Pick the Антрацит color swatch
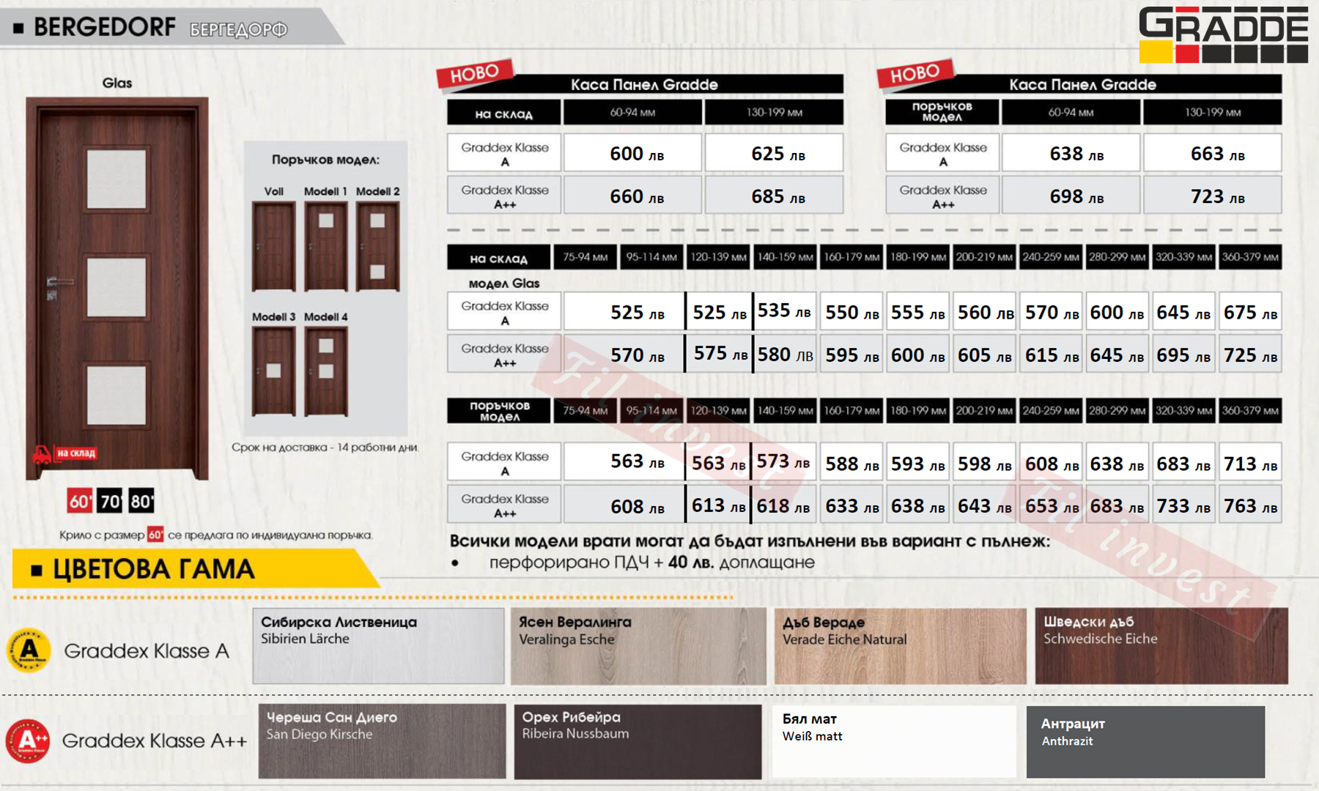The image size is (1319, 791). click(x=1145, y=741)
